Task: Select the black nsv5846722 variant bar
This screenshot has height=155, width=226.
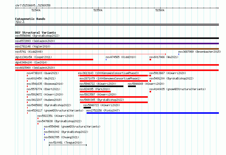Action: [102, 86]
